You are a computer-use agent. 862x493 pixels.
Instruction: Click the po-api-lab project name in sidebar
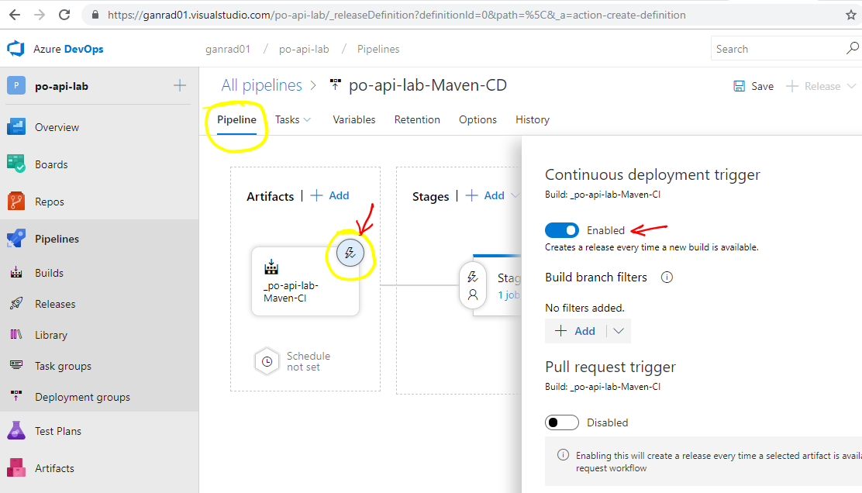[61, 86]
